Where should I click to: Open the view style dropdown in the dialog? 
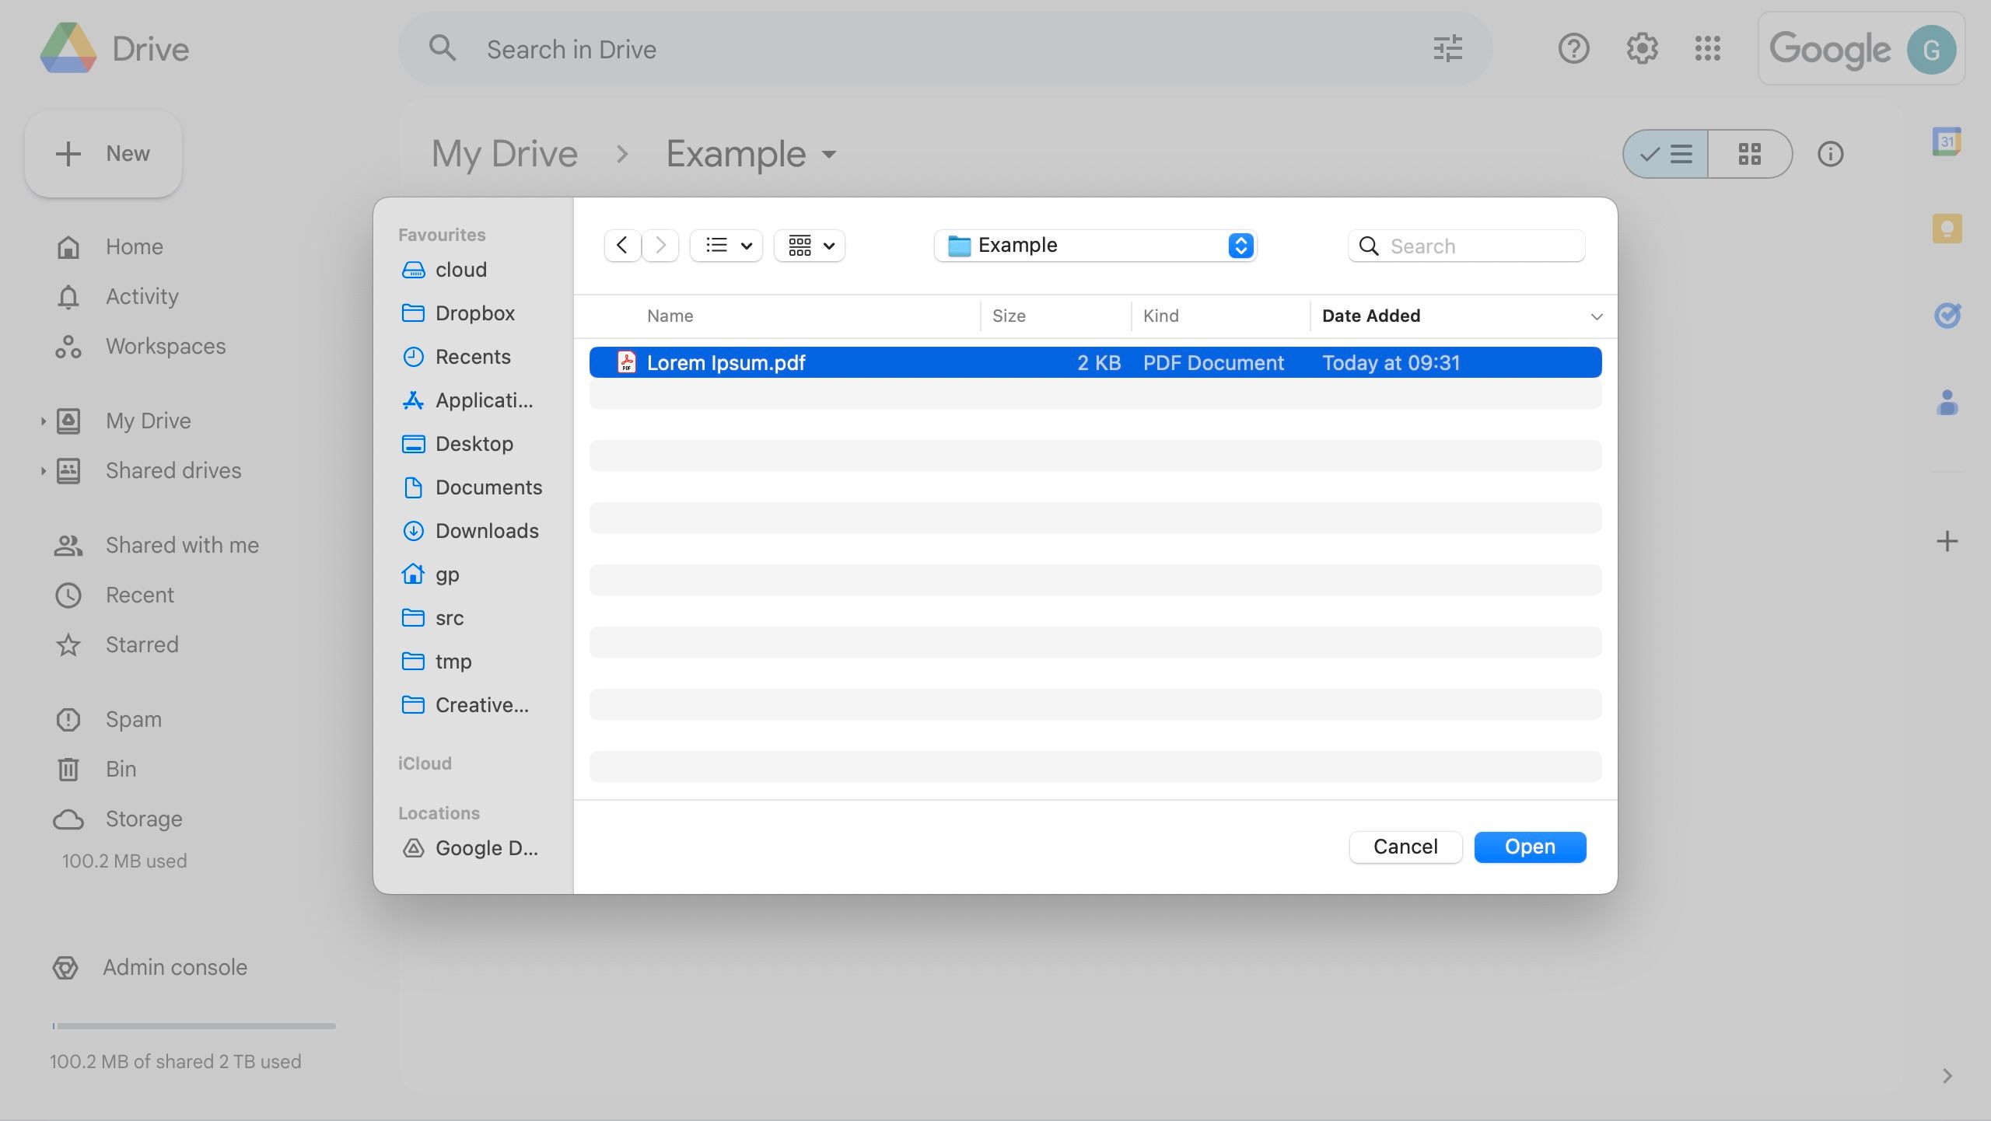[726, 245]
